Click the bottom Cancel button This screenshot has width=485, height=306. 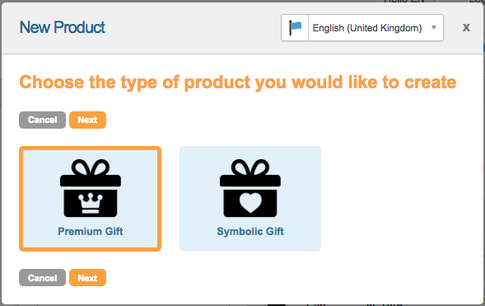tap(42, 277)
